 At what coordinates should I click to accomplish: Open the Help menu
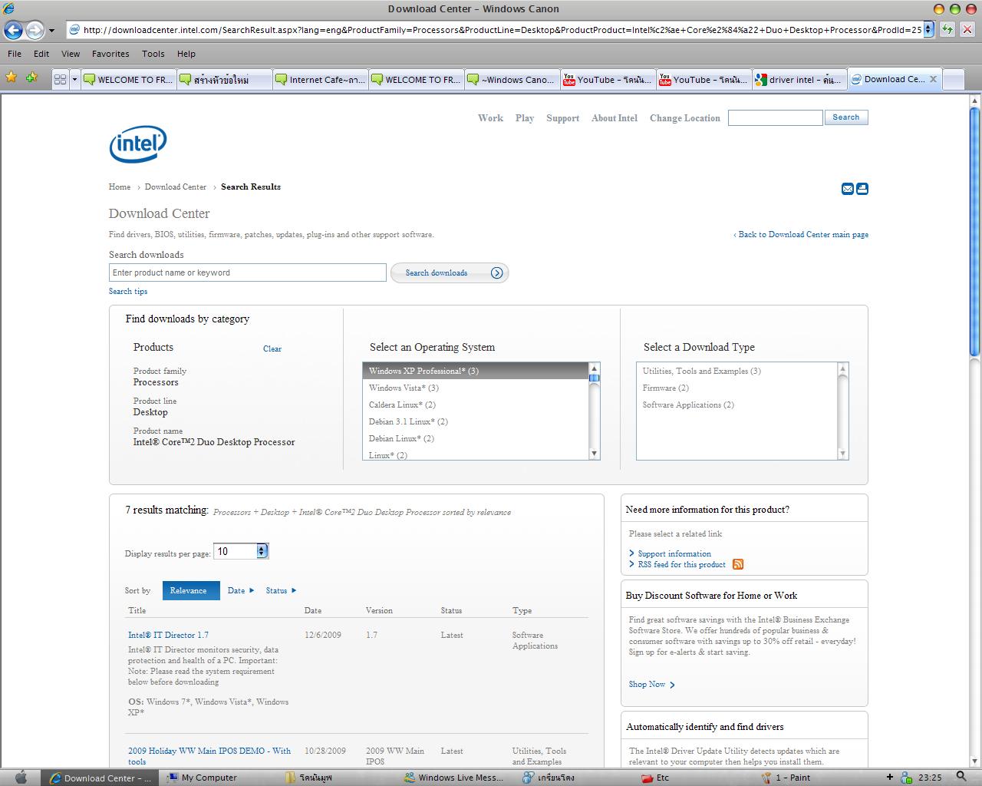click(186, 54)
